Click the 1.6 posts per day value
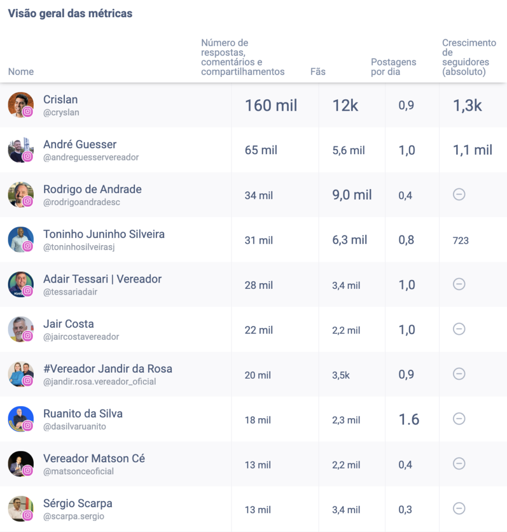 click(x=409, y=419)
